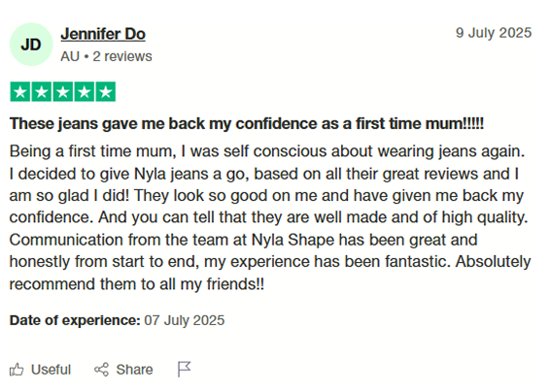Click the AU country label

(x=70, y=56)
